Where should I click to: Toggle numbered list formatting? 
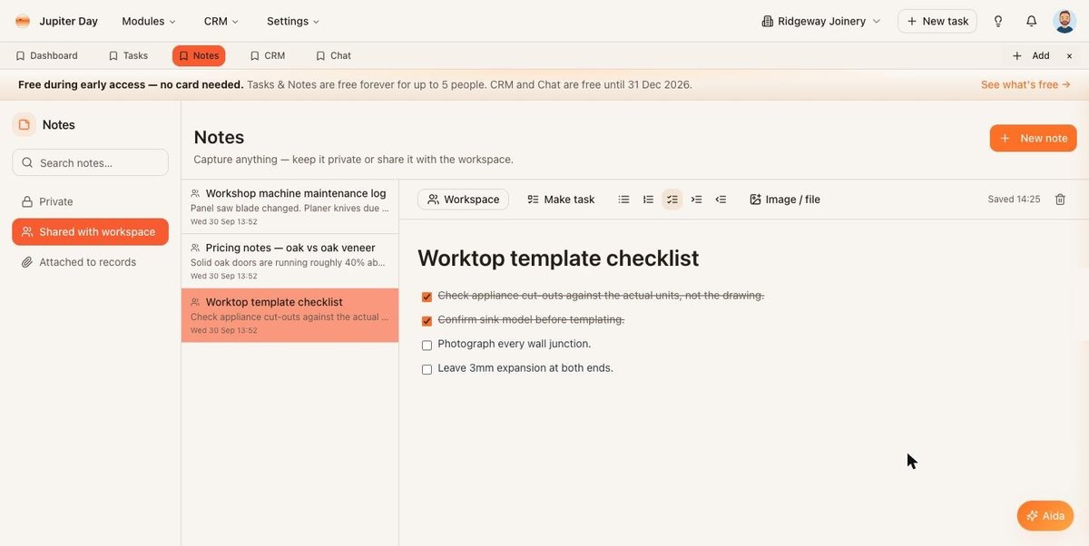point(648,200)
